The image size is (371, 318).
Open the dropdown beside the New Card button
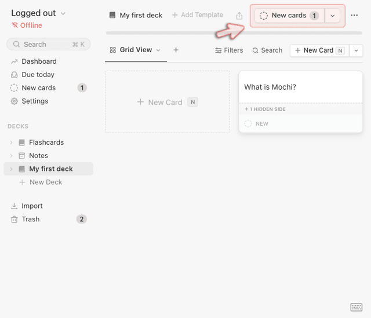356,50
